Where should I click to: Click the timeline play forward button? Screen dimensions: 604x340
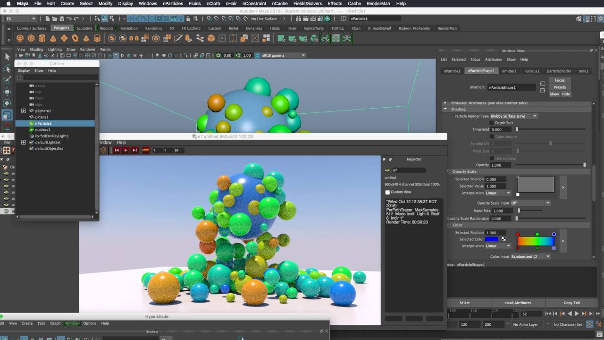pos(577,314)
